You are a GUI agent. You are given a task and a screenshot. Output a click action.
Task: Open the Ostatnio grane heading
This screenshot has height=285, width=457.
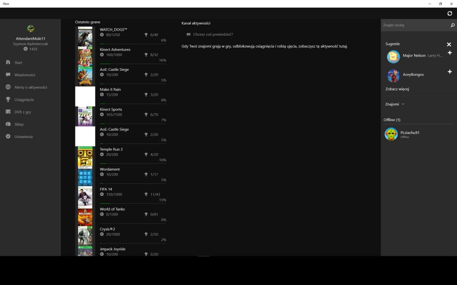(x=87, y=22)
